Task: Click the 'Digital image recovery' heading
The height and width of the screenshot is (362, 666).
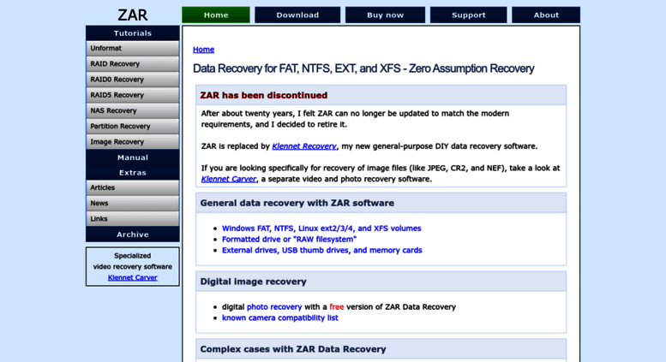Action: [253, 282]
